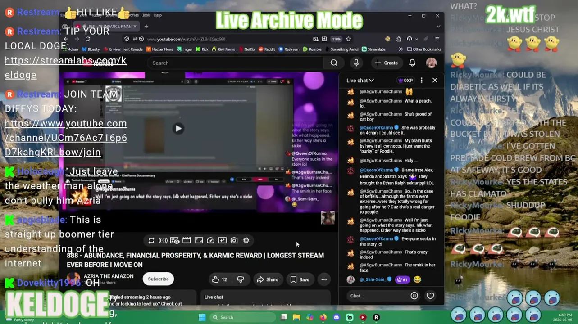Viewport: 578px width, 324px height.
Task: Dislike the video
Action: [x=241, y=279]
